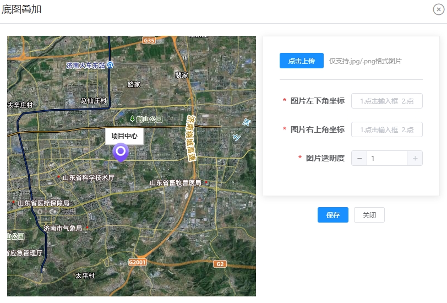Click the G2001 highway badge
Screen dimensions: 447x303
pos(138,262)
